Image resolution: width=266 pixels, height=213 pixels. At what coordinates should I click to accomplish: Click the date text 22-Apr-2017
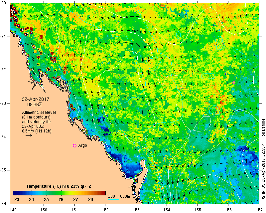pyautogui.click(x=36, y=99)
